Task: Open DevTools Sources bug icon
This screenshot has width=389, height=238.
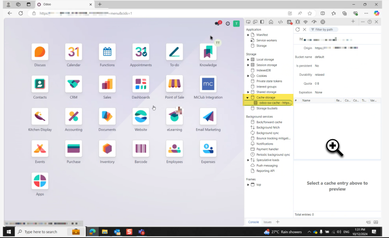Action: [298, 22]
